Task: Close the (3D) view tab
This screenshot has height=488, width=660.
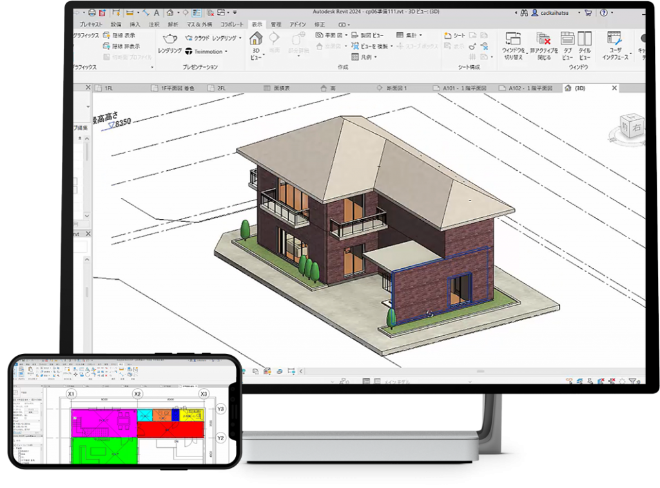Action: click(614, 88)
